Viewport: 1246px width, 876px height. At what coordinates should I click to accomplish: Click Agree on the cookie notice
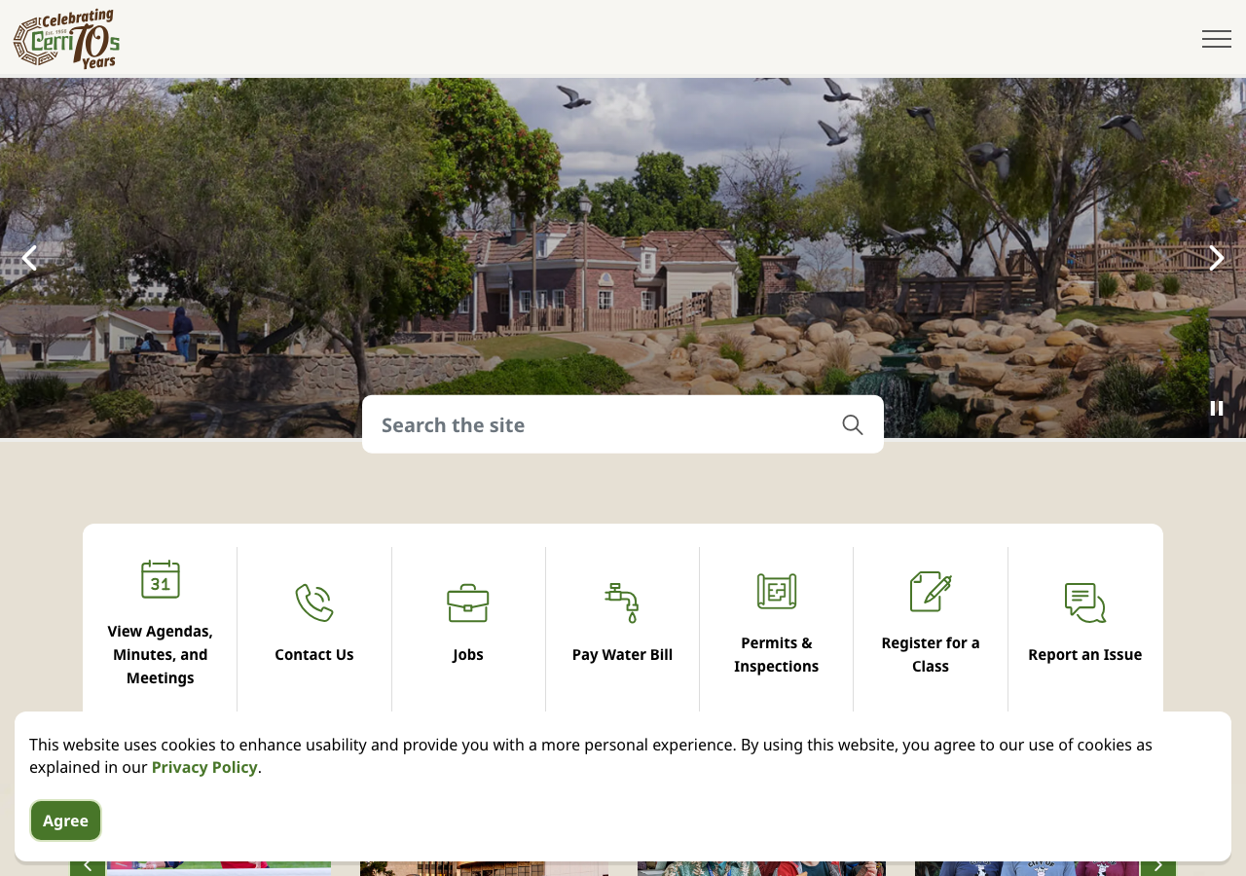(x=65, y=821)
